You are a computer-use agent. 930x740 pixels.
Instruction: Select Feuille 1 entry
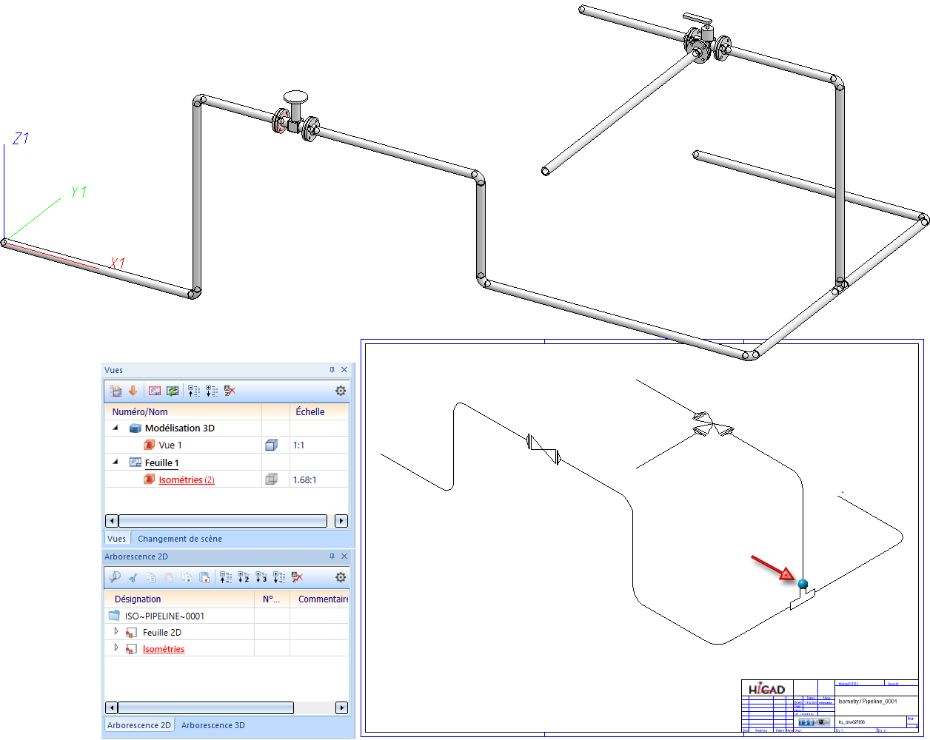[161, 462]
